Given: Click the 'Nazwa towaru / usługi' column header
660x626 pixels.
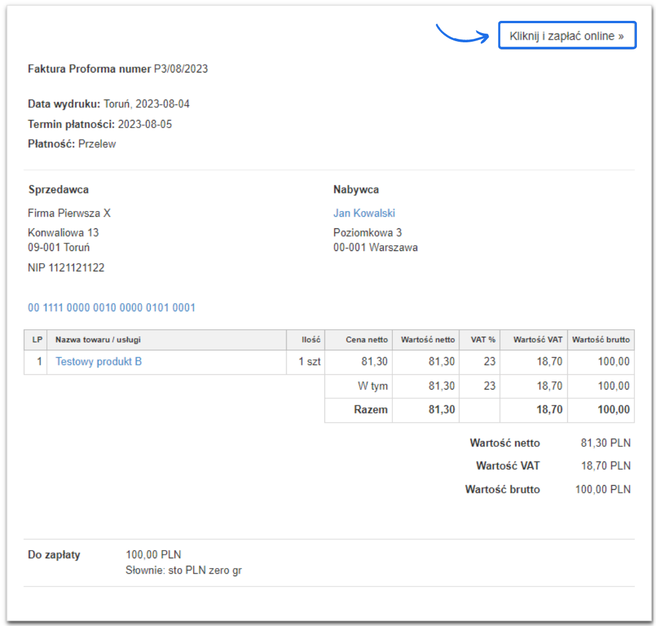Looking at the screenshot, I should pos(98,340).
